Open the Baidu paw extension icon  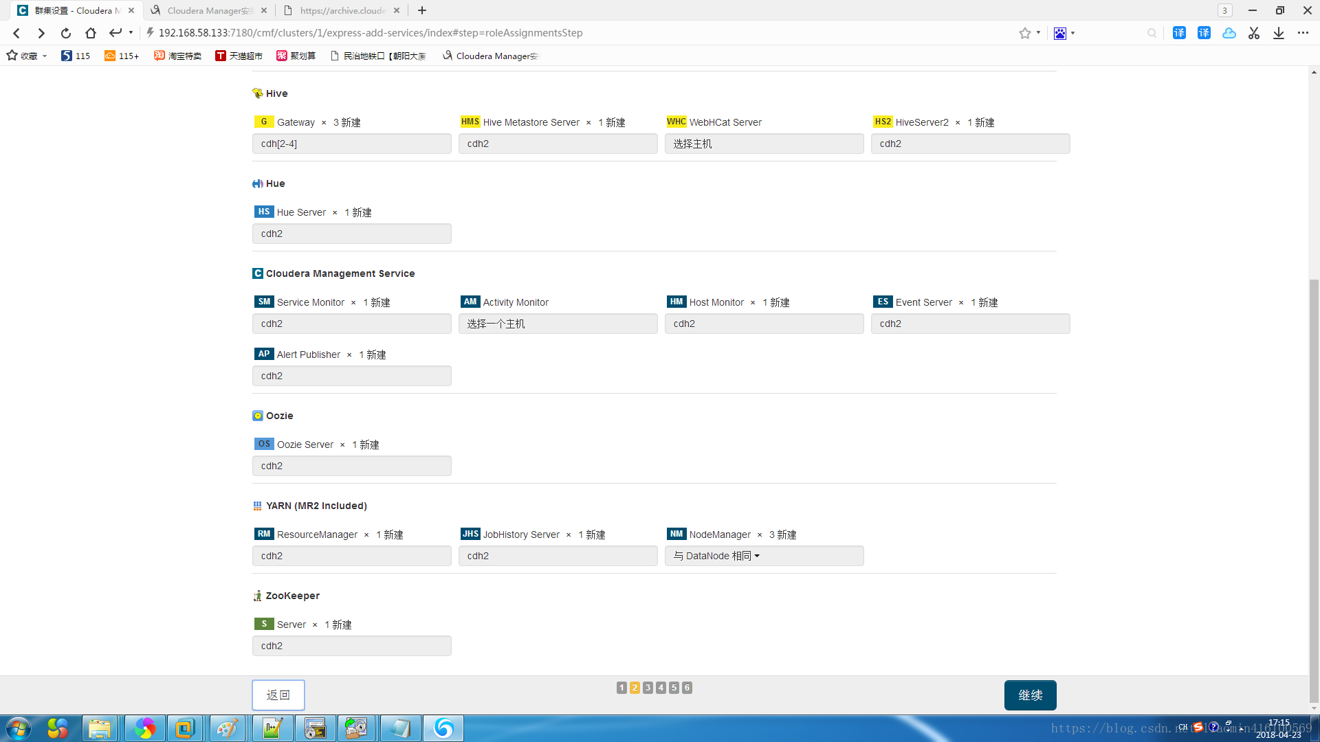(x=1060, y=33)
